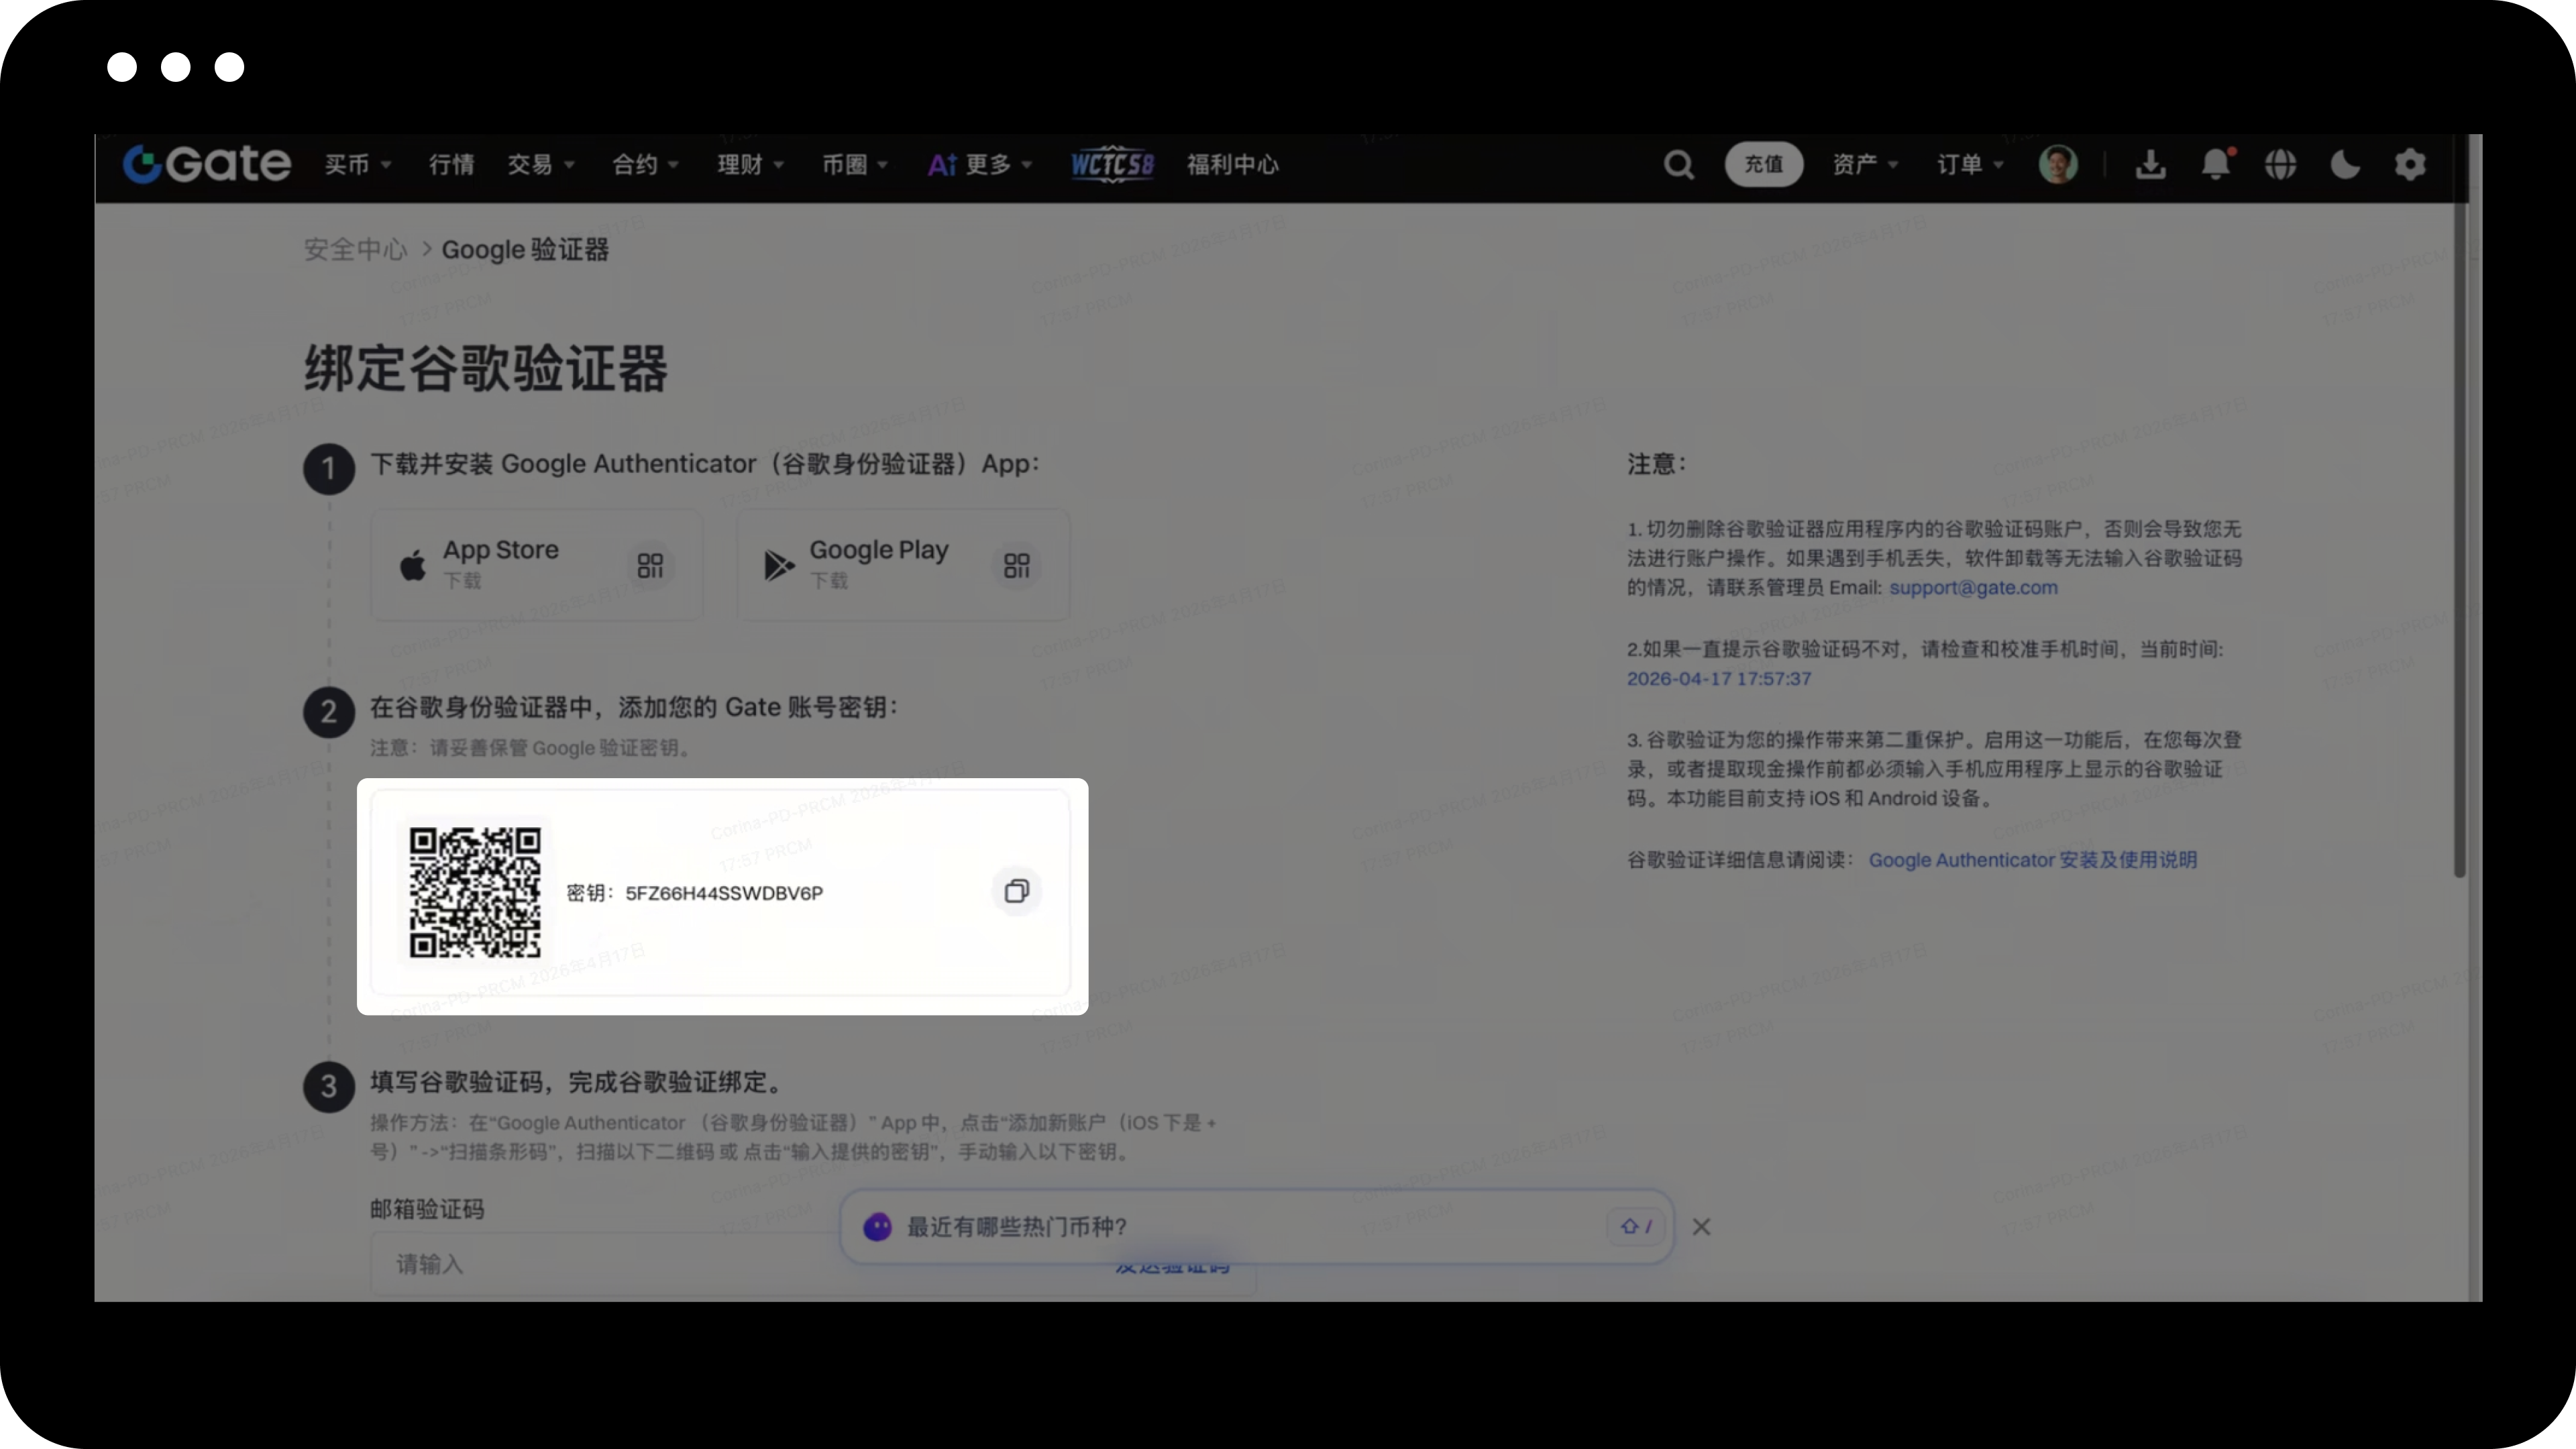Open 福利中心 menu item
The height and width of the screenshot is (1449, 2576).
(x=1232, y=165)
